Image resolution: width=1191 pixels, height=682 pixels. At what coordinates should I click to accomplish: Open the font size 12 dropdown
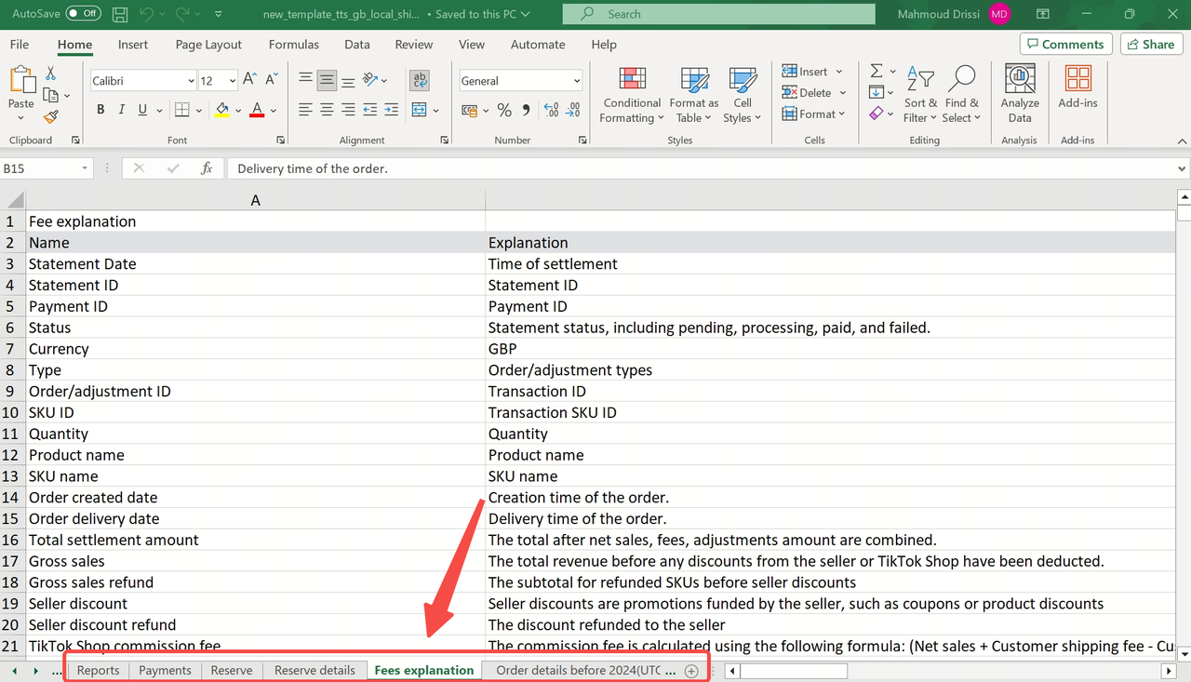tap(232, 82)
